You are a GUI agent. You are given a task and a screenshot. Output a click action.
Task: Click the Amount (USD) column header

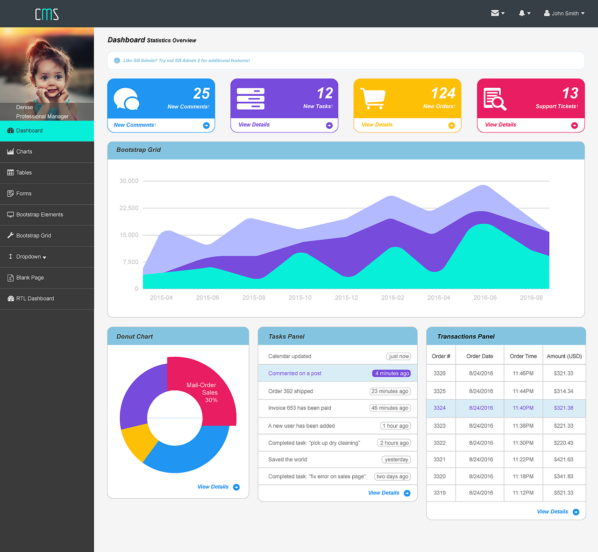tap(564, 356)
